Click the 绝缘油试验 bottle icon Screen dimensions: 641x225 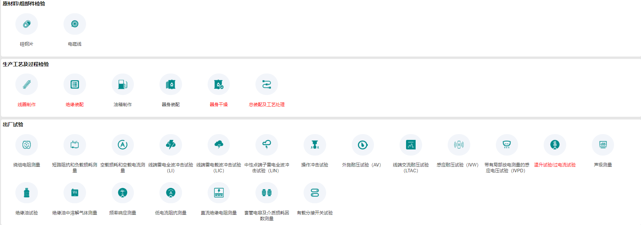27,193
